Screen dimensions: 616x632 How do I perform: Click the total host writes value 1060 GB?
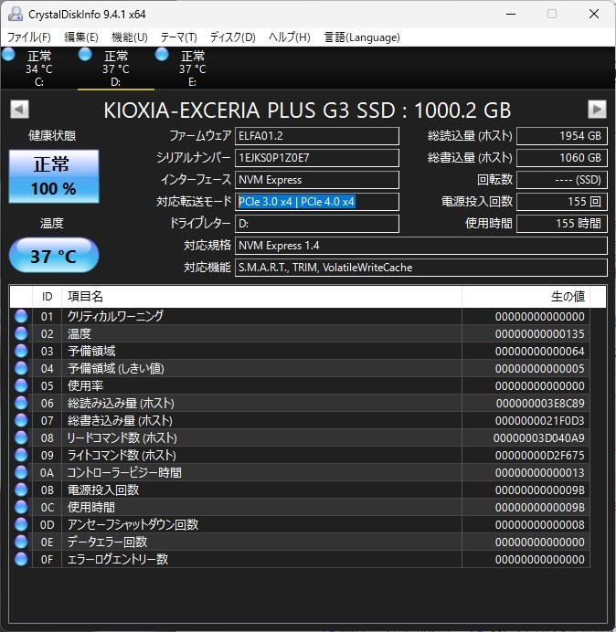pos(562,158)
